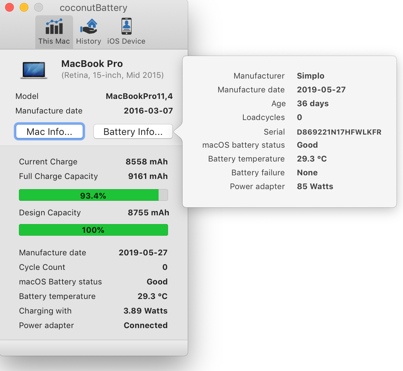Open the History tab icon

click(89, 27)
